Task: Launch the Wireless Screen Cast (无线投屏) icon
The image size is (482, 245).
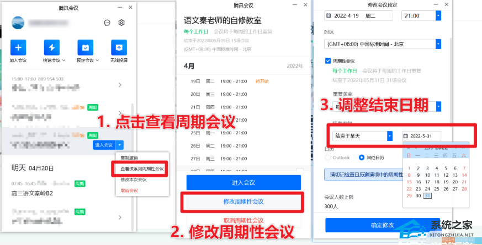Action: pyautogui.click(x=119, y=47)
